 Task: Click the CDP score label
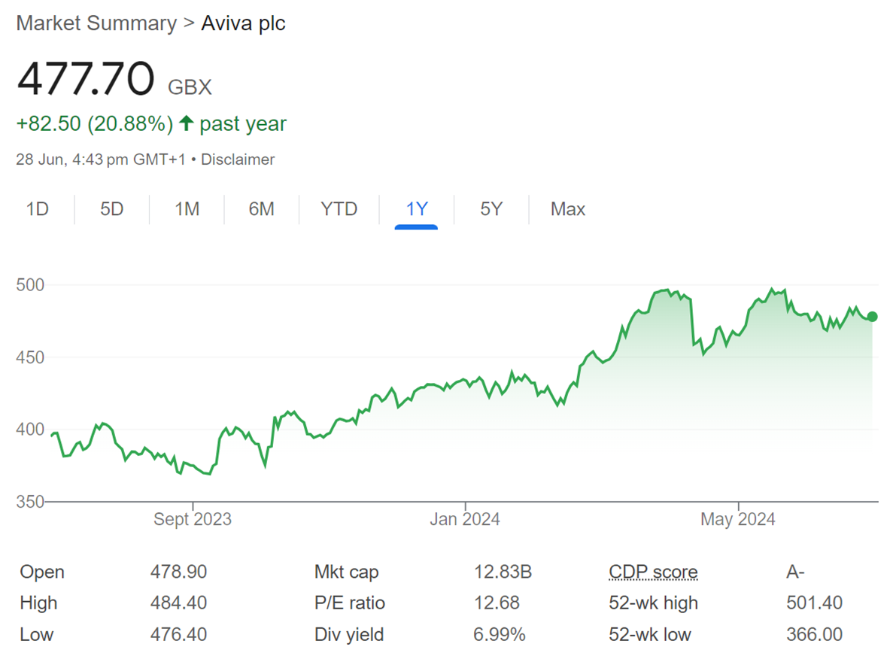pyautogui.click(x=653, y=572)
